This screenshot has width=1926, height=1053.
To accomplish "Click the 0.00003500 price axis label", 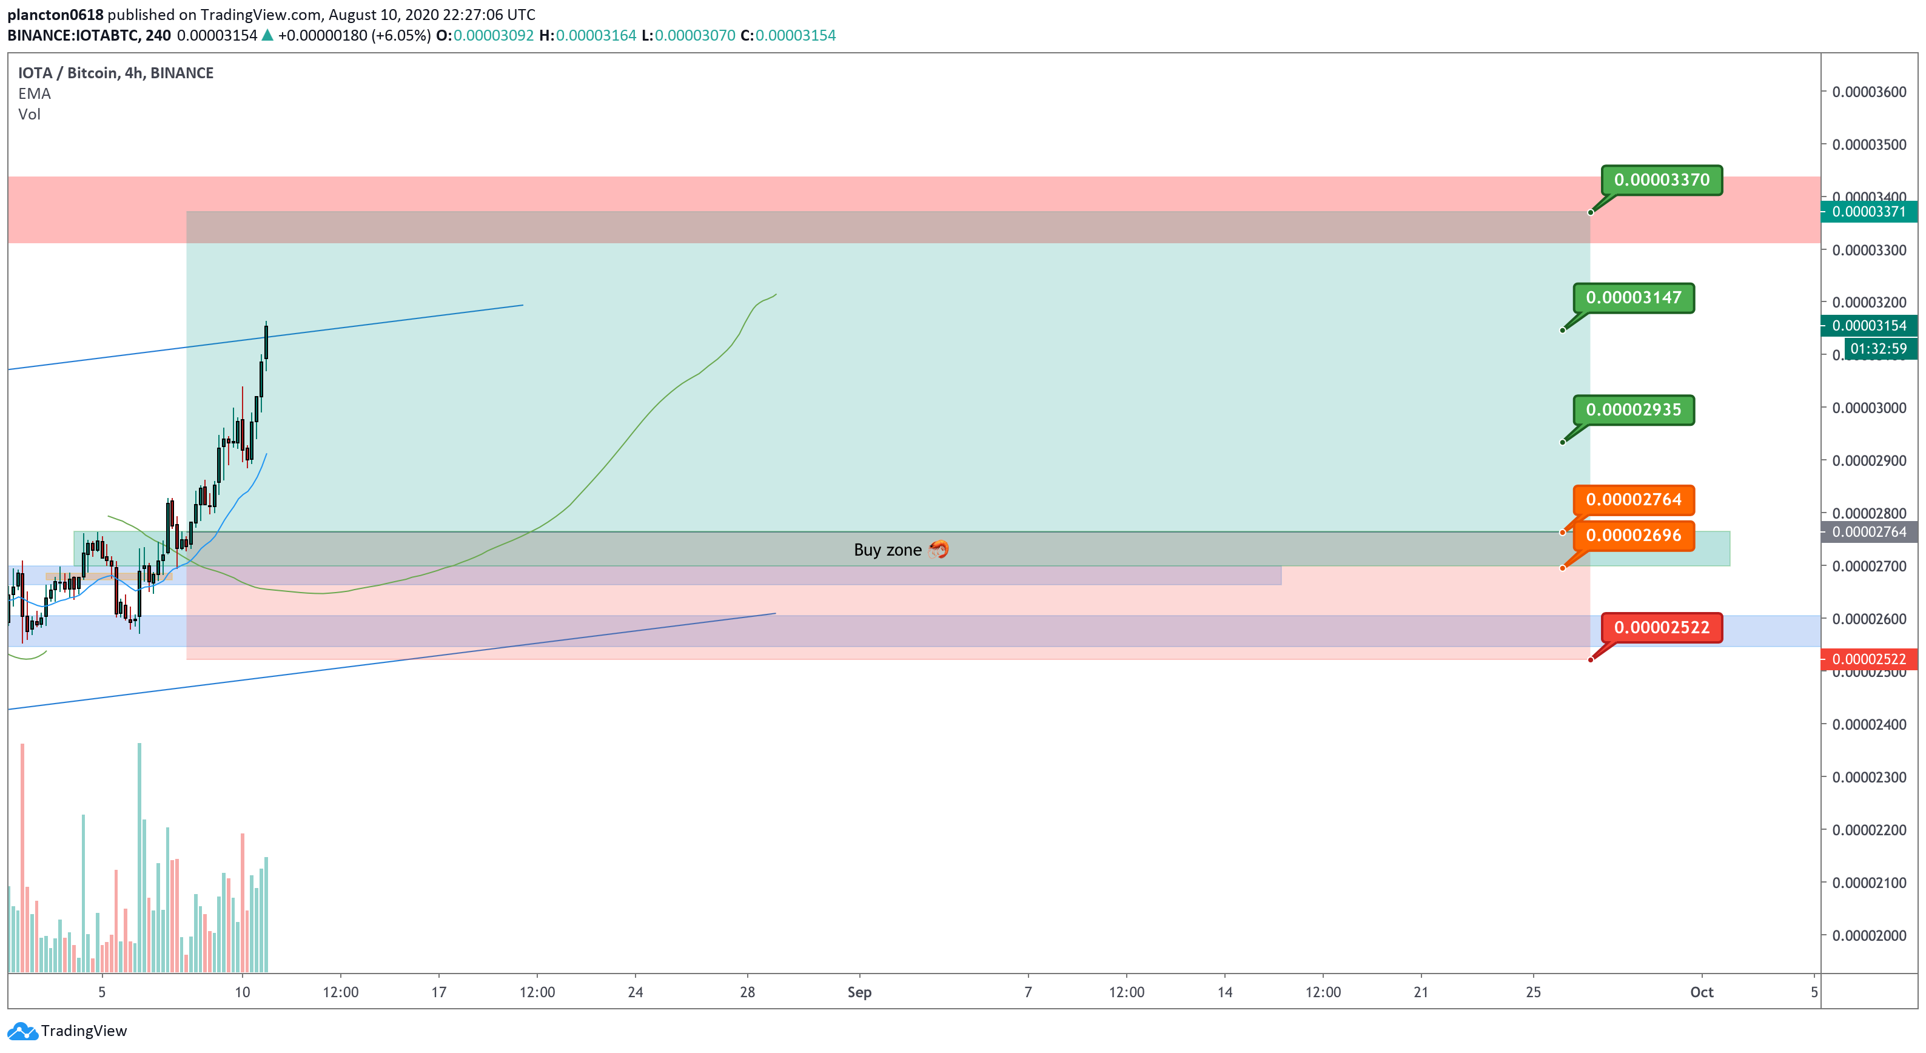I will point(1869,144).
